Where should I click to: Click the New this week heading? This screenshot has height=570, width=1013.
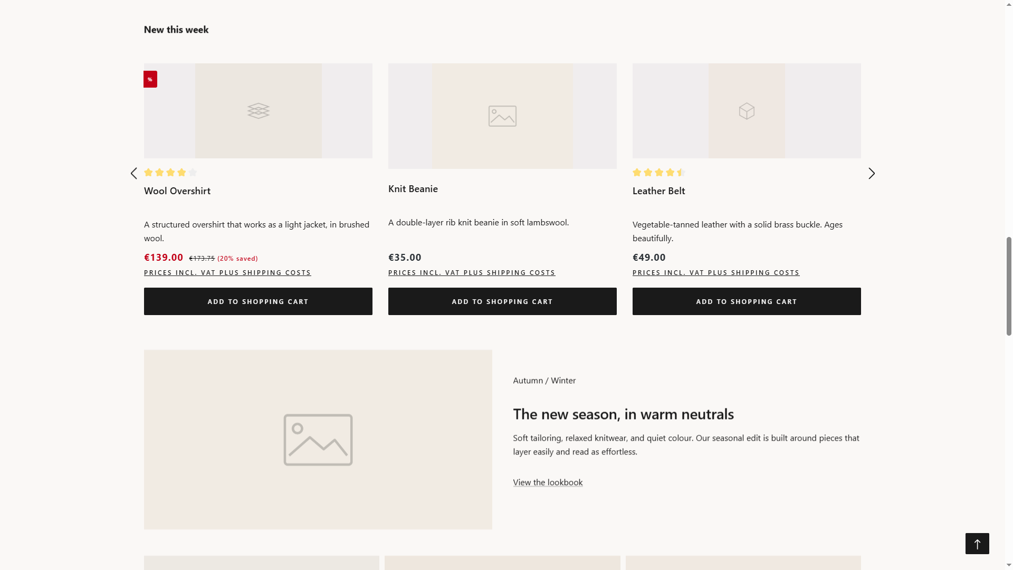176,30
